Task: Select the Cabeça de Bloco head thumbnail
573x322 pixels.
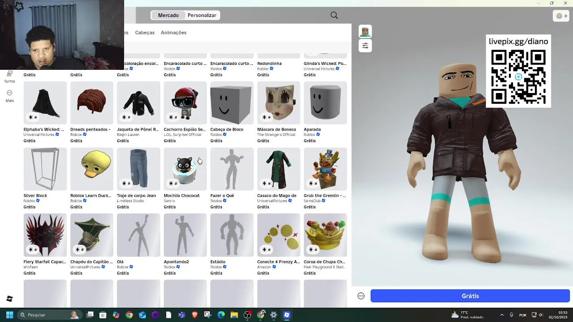Action: point(232,103)
